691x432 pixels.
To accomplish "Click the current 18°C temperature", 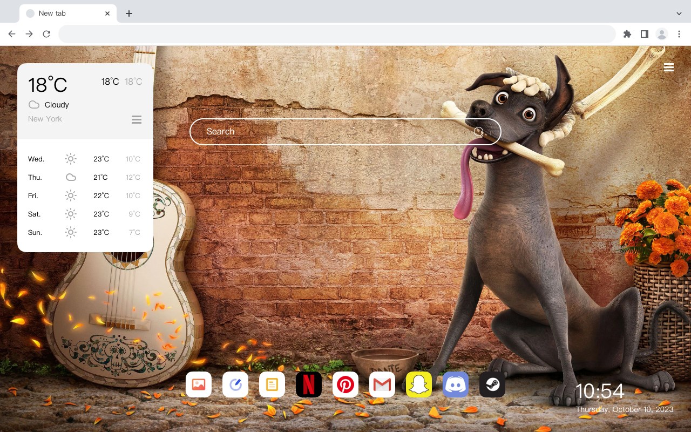I will click(48, 85).
